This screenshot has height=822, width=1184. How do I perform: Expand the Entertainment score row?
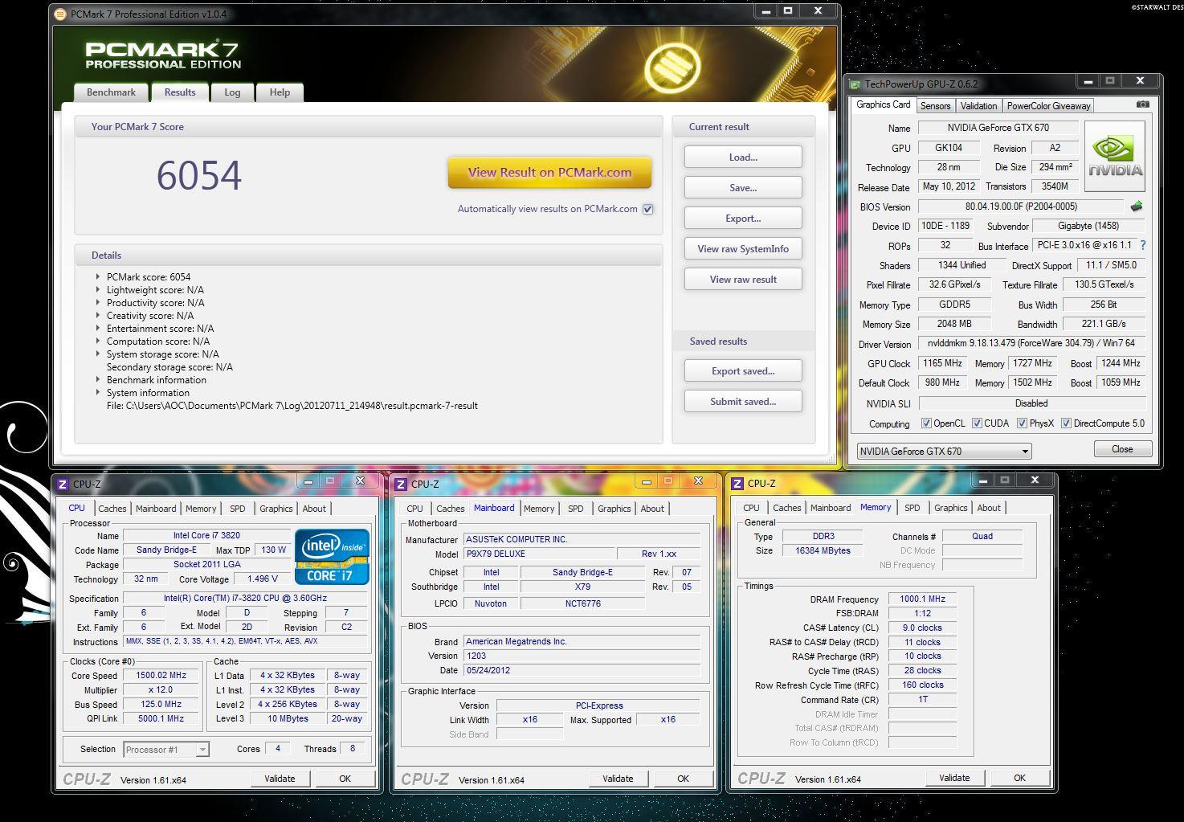tap(98, 329)
